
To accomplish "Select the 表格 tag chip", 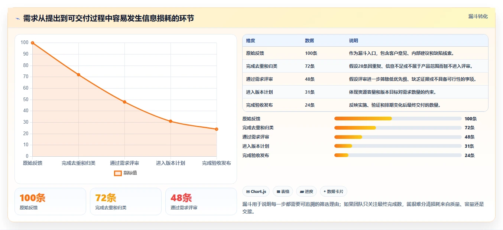I will (x=283, y=191).
